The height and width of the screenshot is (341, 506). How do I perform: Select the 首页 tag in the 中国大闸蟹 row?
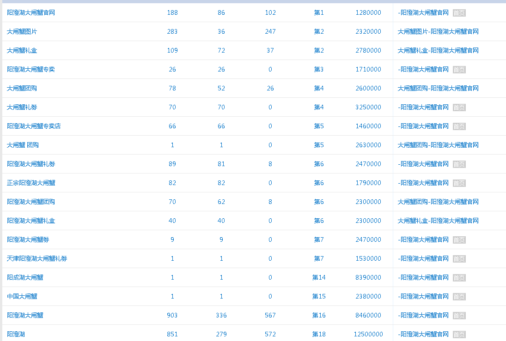pos(459,297)
